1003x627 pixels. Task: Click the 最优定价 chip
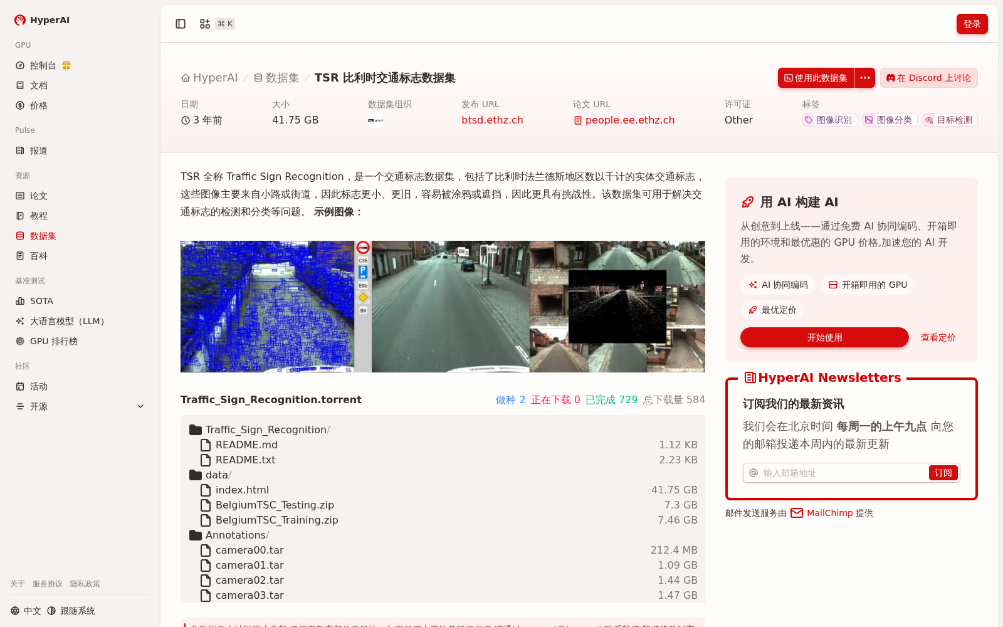click(772, 310)
